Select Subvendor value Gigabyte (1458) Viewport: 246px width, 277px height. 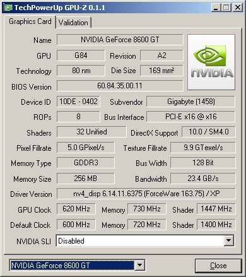[x=190, y=102]
